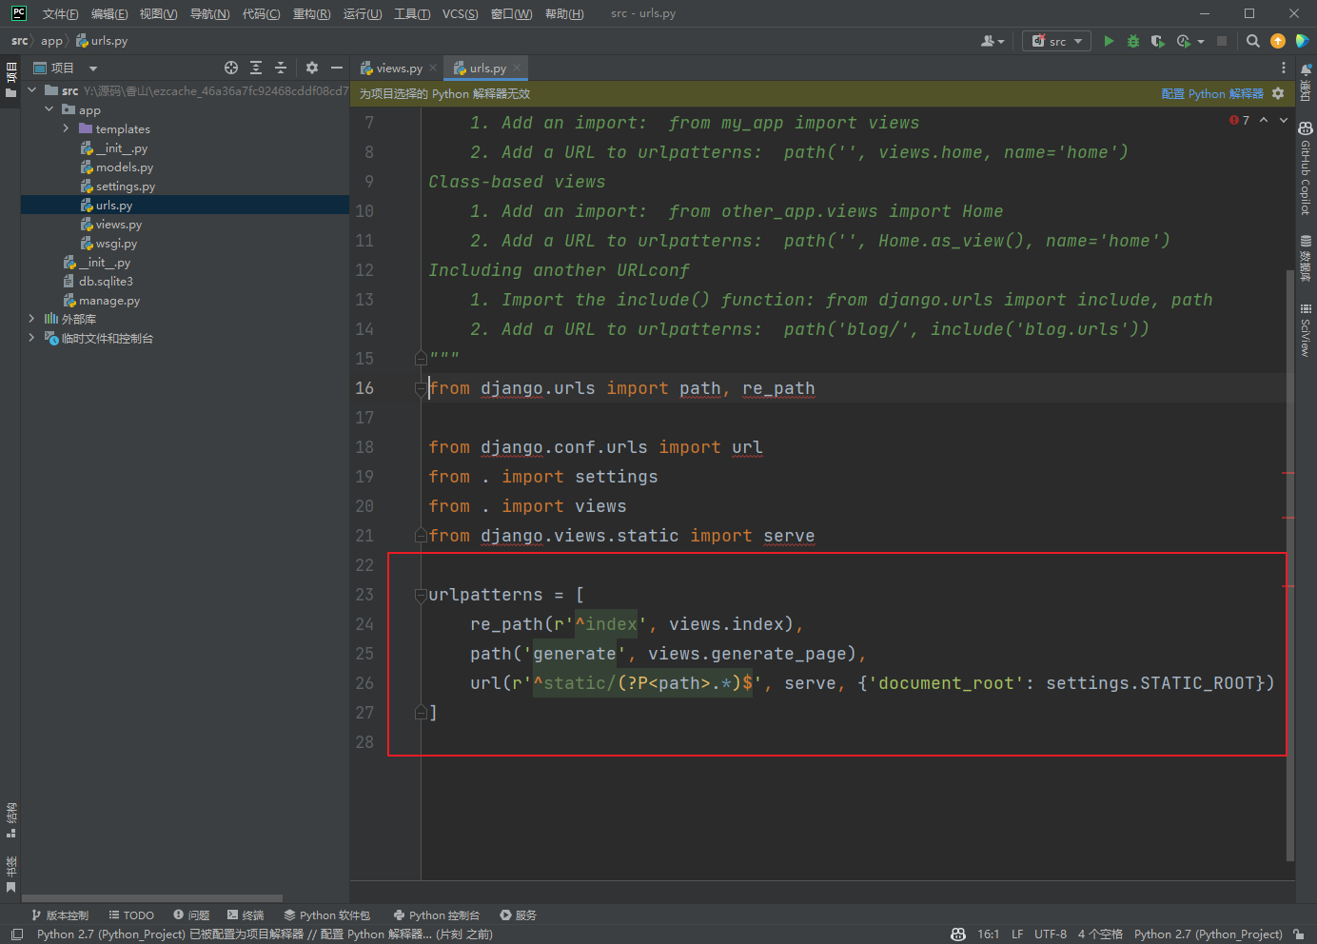Open the Bookmarks tool window
The height and width of the screenshot is (944, 1317).
[x=10, y=874]
